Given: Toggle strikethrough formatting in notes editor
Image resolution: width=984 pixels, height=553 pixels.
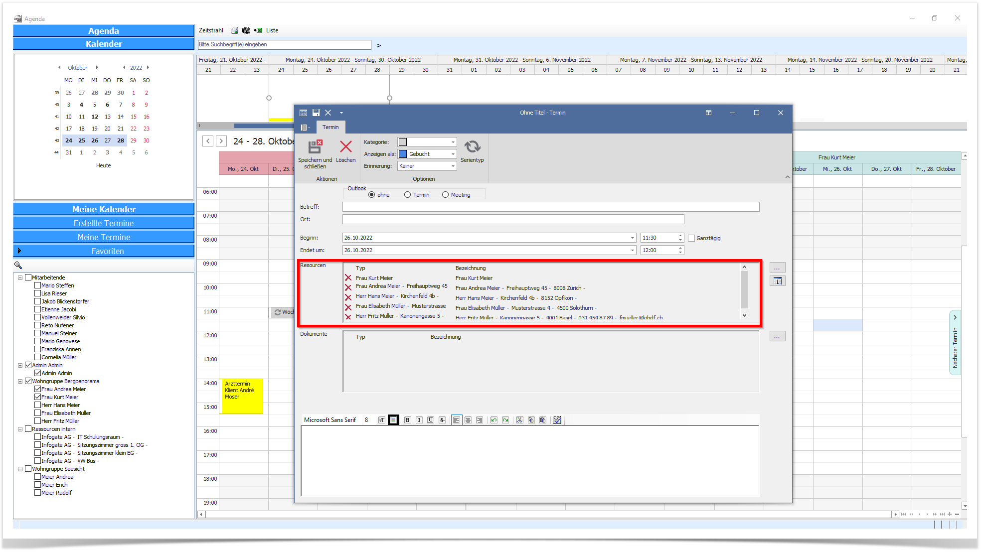Looking at the screenshot, I should (x=442, y=420).
